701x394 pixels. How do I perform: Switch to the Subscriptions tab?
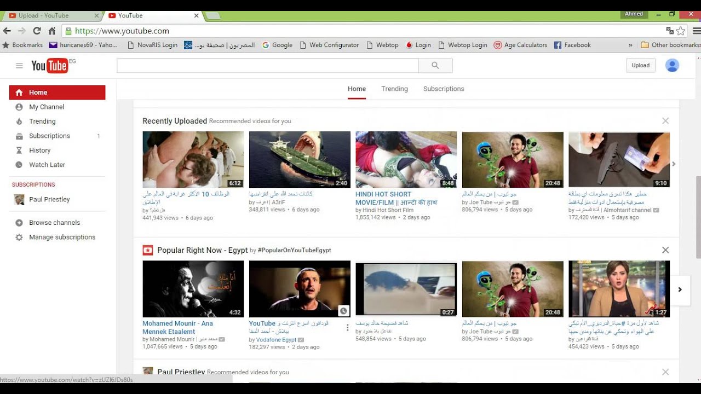coord(444,89)
